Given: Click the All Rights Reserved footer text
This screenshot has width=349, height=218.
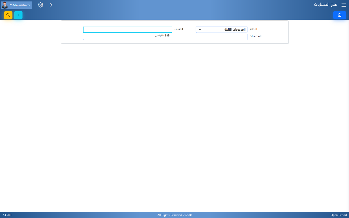Looking at the screenshot, I should tap(174, 215).
